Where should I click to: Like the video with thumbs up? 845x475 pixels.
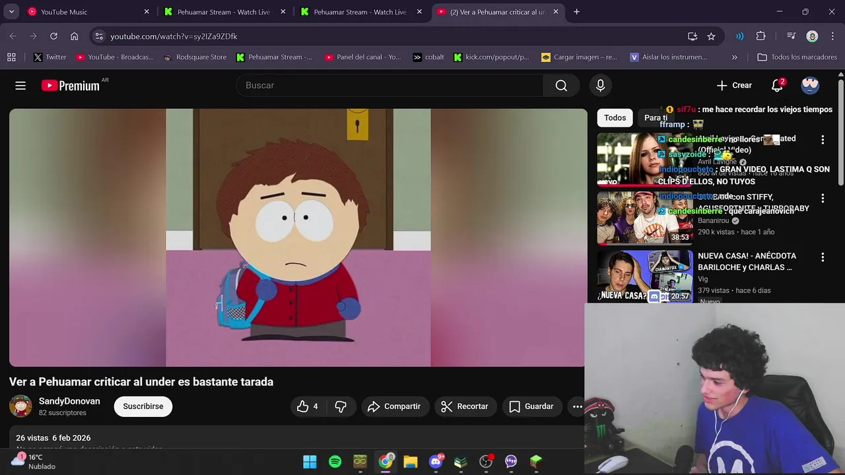(308, 406)
